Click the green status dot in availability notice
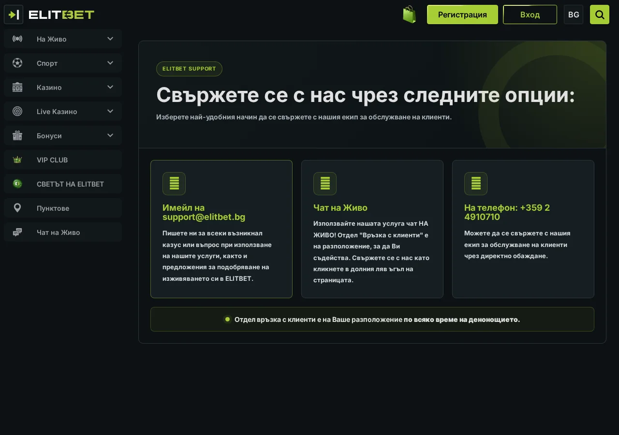The image size is (619, 435). coord(227,319)
